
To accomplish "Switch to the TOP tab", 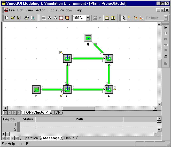I will (57, 112).
